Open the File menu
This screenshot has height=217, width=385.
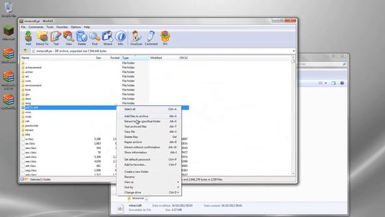[x=23, y=27]
